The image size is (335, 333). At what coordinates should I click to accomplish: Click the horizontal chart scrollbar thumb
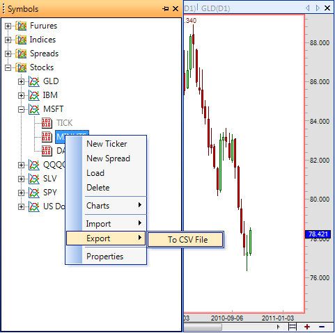203,327
